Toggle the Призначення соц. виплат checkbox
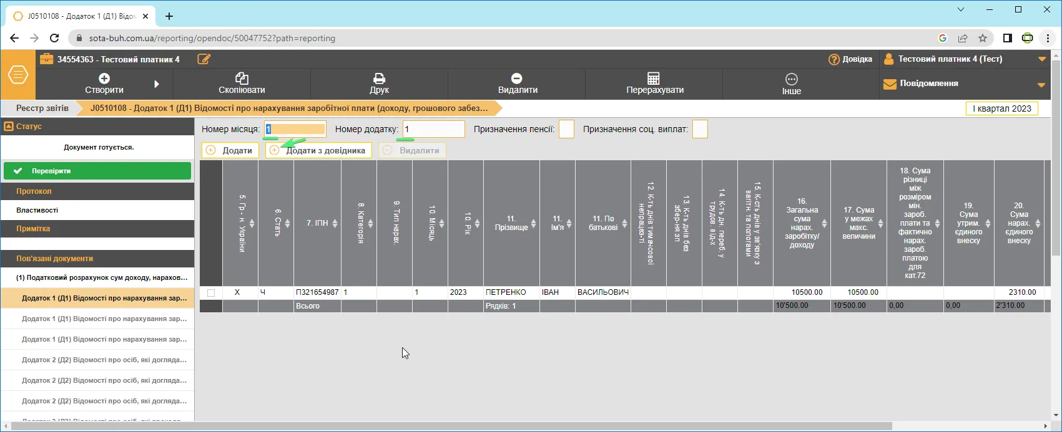Screen dimensions: 1062x432 point(700,130)
